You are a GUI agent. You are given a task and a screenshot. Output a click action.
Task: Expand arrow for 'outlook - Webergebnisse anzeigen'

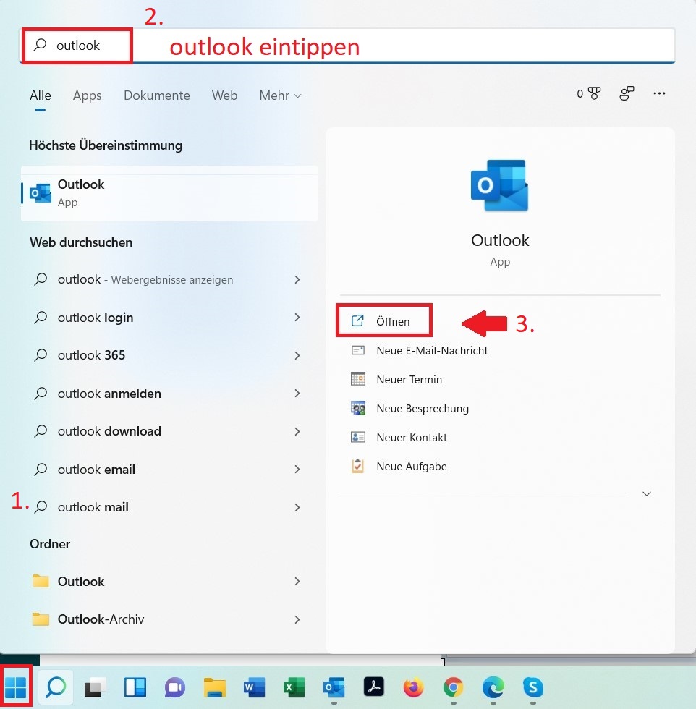(297, 280)
